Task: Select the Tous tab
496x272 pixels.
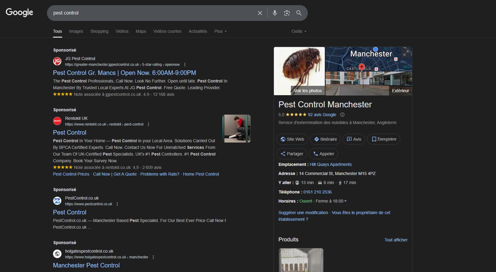Action: [57, 31]
